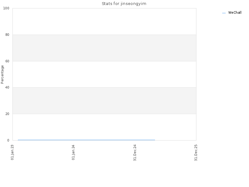
Task: Click the gray band between 60 and 80
Action: (104, 48)
